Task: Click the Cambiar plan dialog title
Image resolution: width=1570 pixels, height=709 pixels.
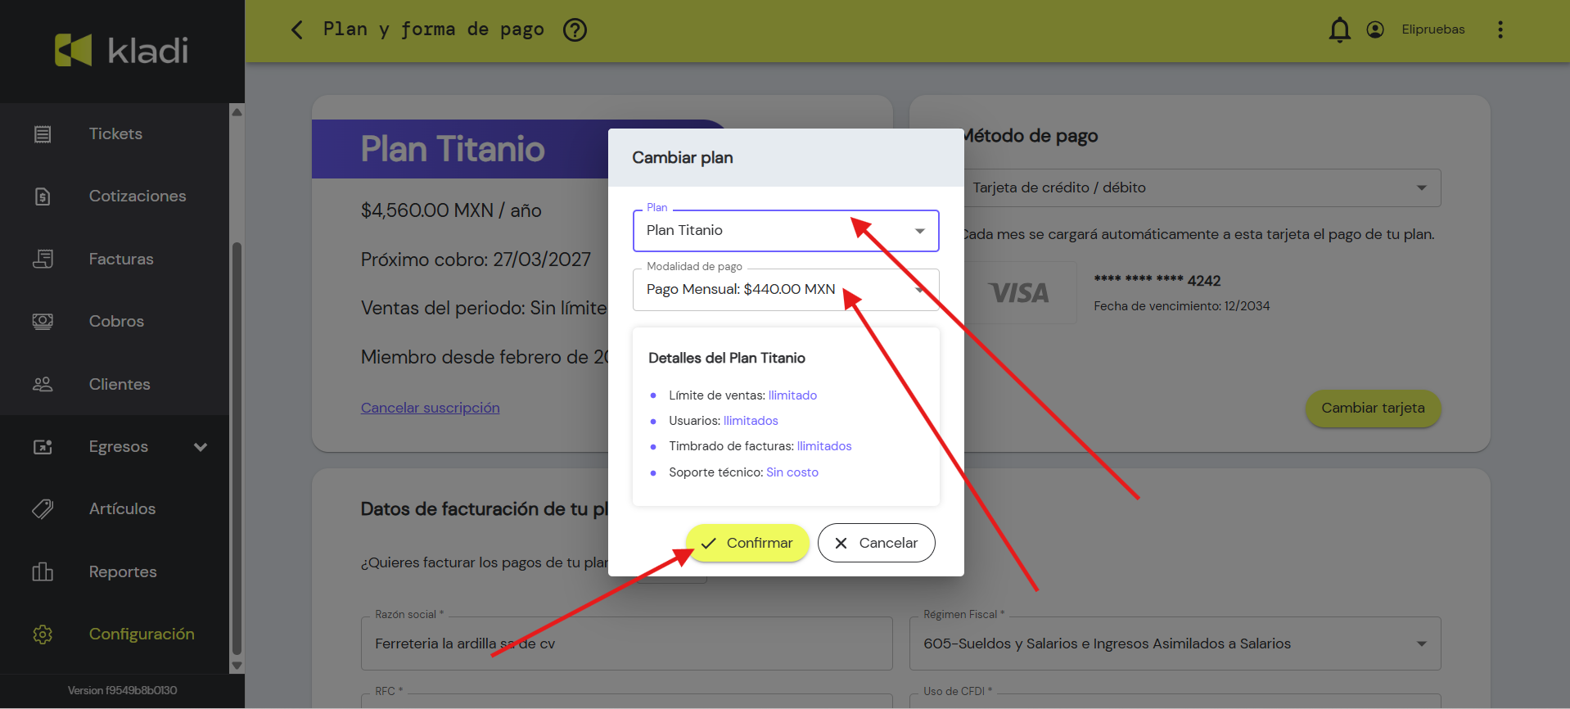Action: (683, 158)
